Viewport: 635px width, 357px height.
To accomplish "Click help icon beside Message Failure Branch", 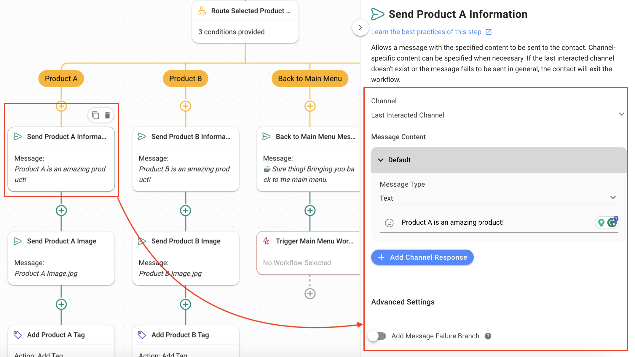I will (488, 336).
